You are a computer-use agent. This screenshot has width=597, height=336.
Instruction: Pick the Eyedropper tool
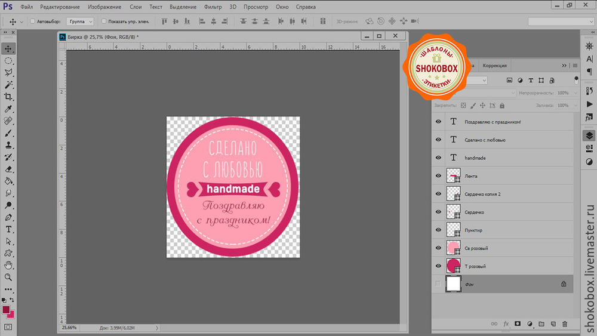point(9,109)
